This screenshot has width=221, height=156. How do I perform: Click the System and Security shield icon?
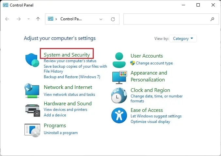click(x=32, y=60)
